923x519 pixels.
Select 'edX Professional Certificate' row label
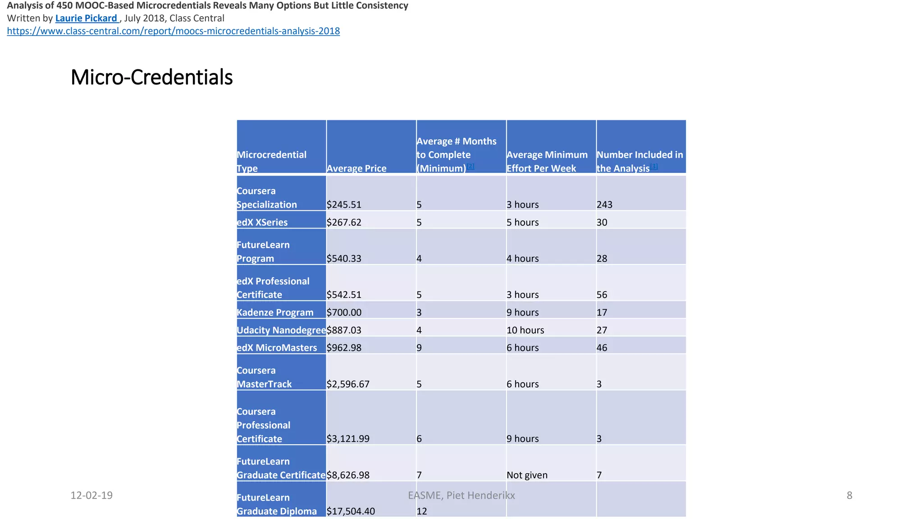pyautogui.click(x=281, y=282)
